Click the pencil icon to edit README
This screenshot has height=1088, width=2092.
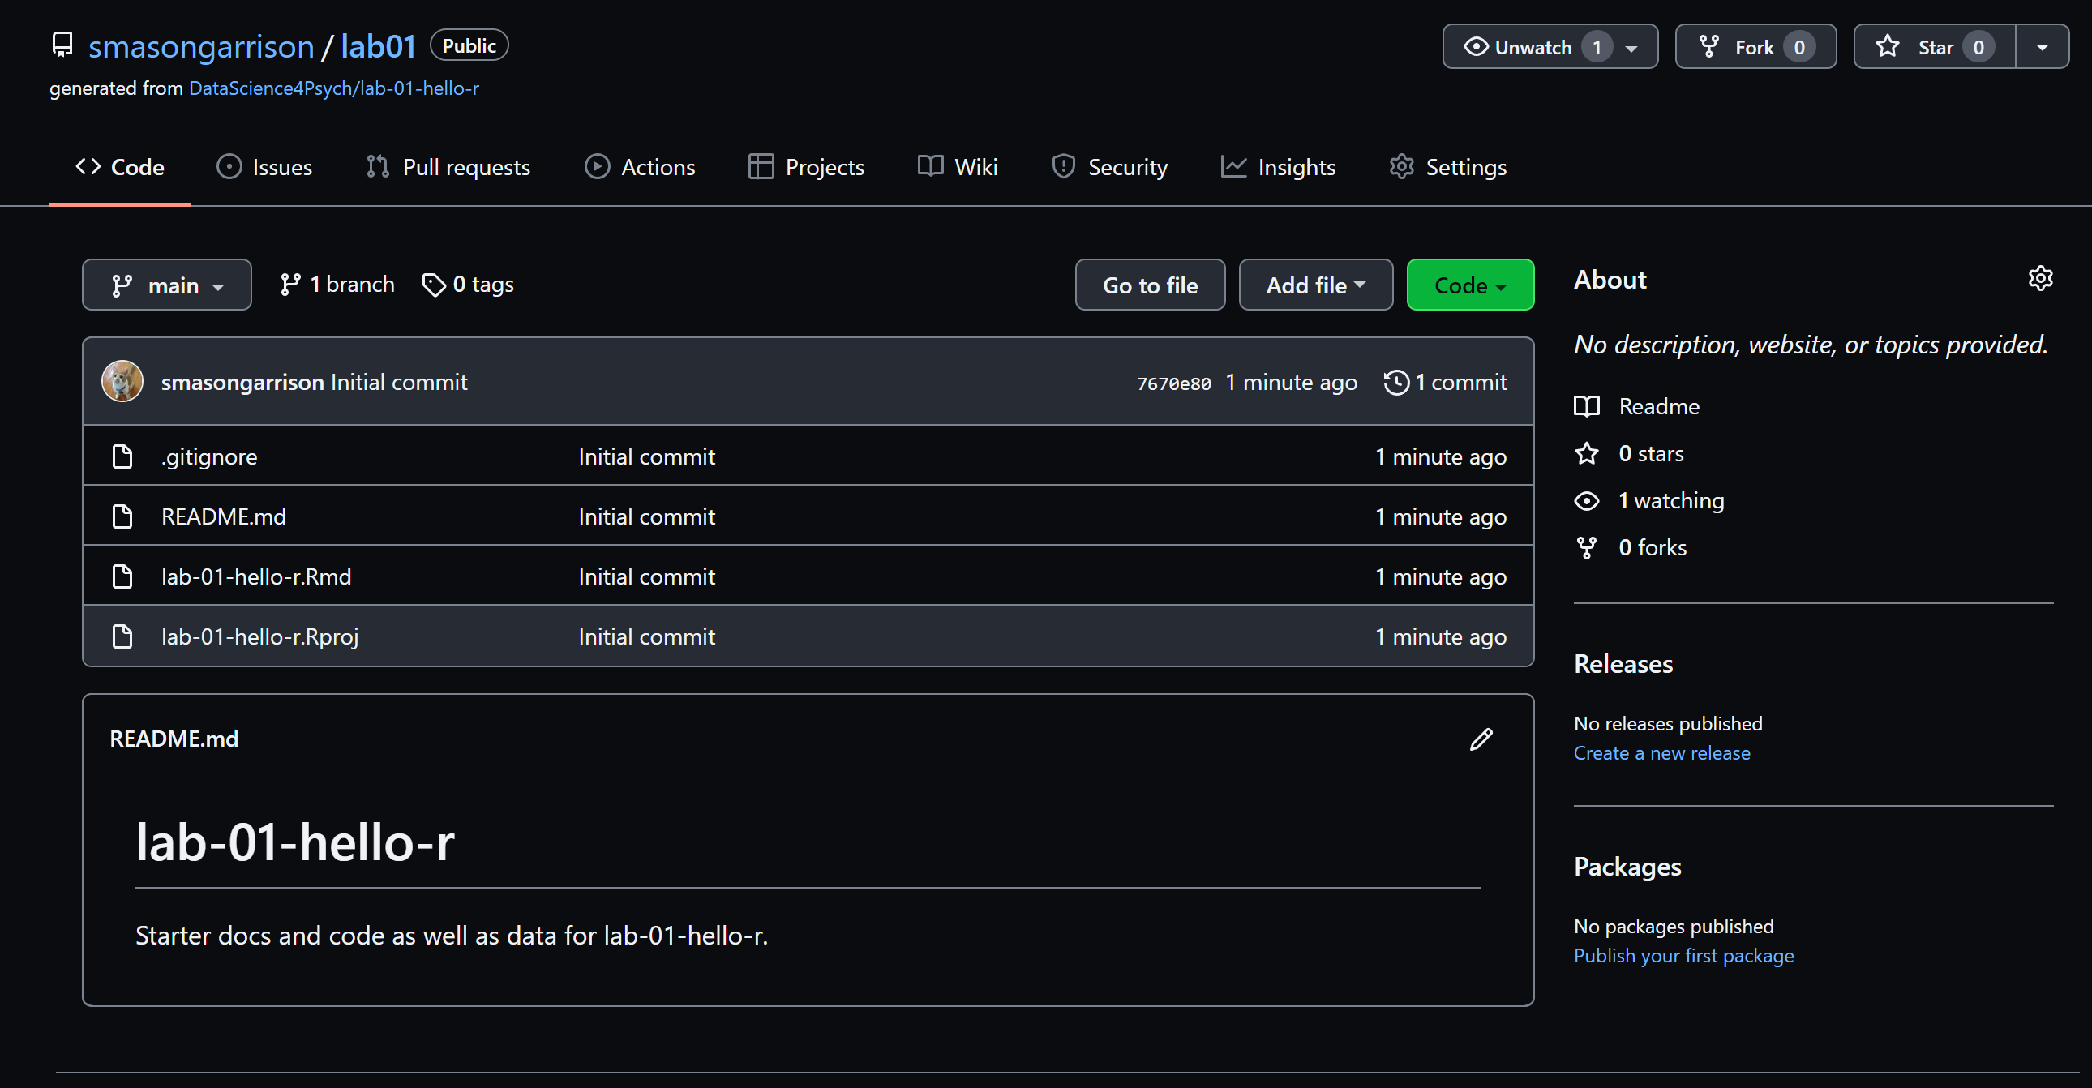pyautogui.click(x=1481, y=739)
